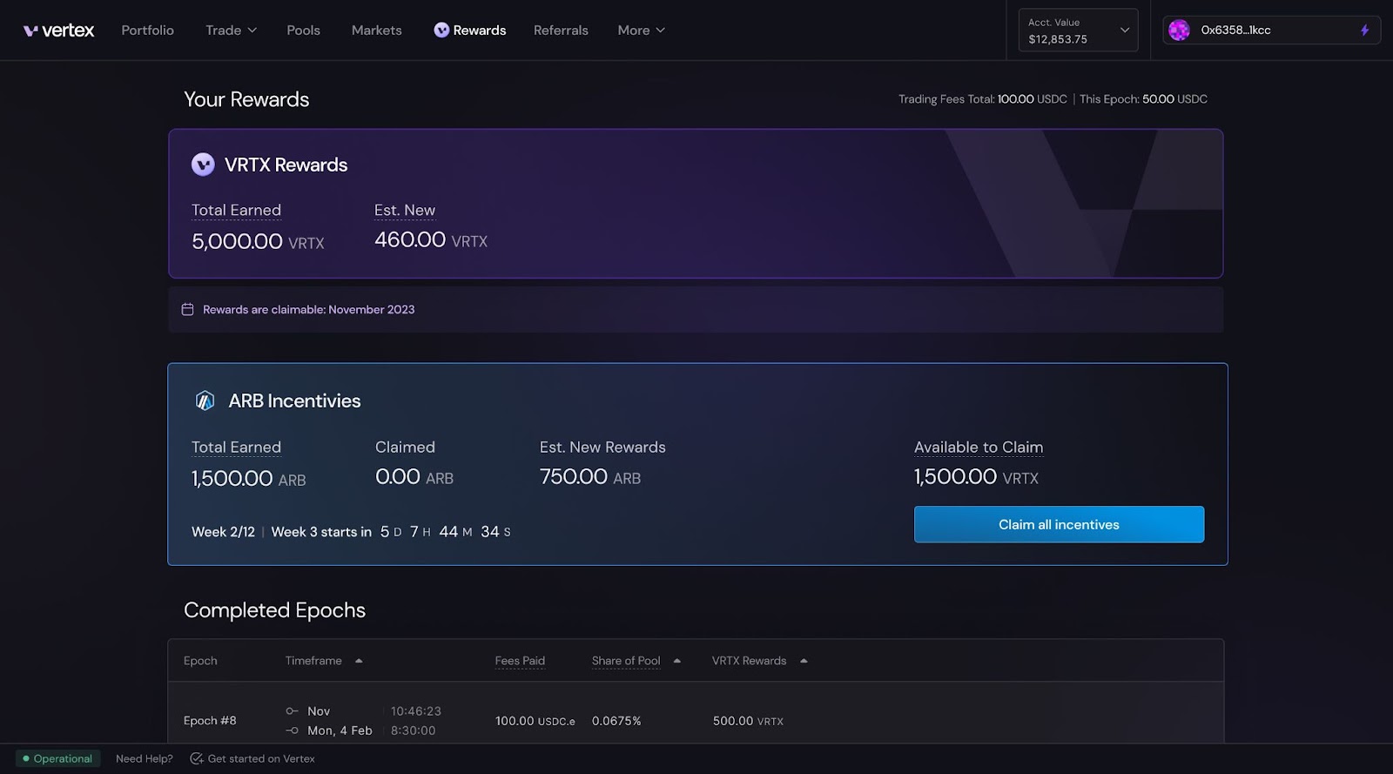Sort by VRTX Rewards column arrow
Viewport: 1393px width, 774px height.
tap(804, 661)
